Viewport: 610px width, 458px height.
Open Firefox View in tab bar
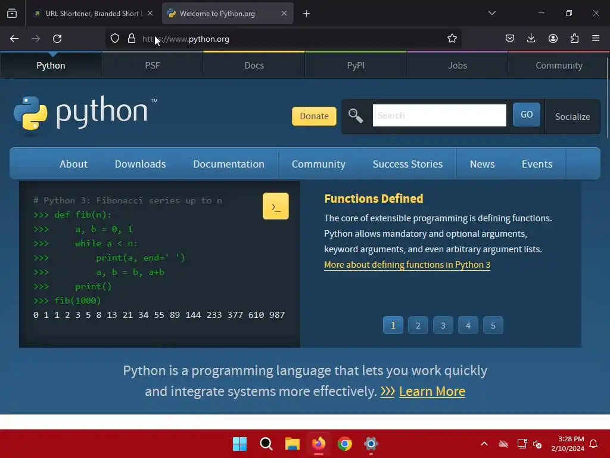[x=12, y=13]
